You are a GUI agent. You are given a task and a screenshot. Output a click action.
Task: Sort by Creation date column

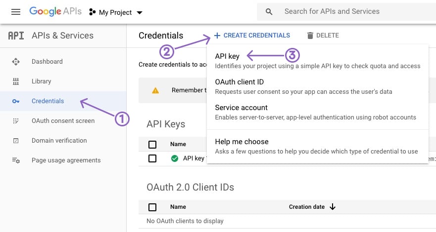307,207
